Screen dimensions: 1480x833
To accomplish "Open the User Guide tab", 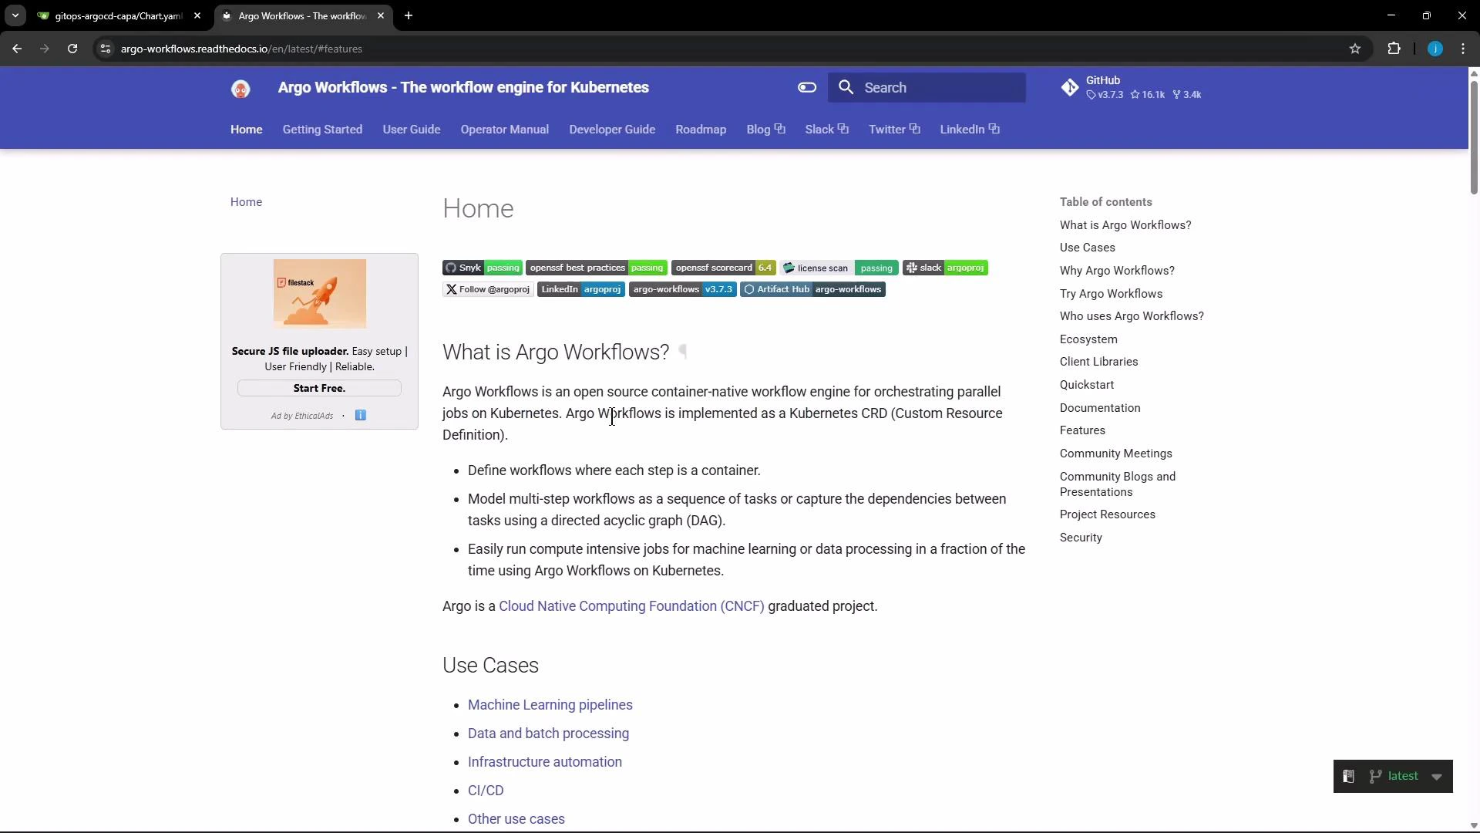I will tap(412, 130).
